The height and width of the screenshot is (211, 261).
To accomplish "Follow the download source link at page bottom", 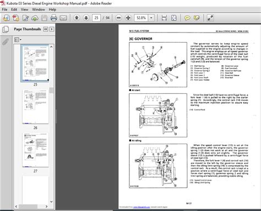I will 142,207.
